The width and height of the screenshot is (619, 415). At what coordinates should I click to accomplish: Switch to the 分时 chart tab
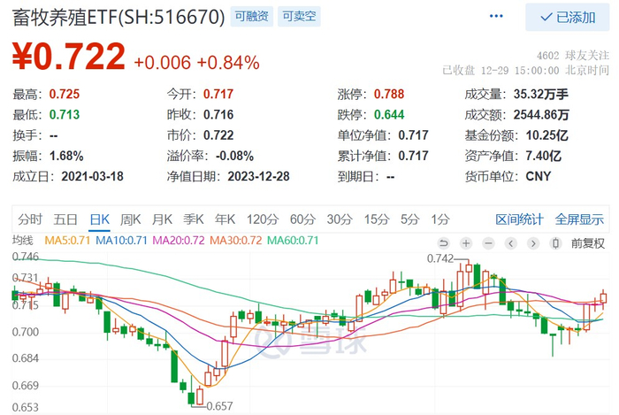click(x=30, y=219)
